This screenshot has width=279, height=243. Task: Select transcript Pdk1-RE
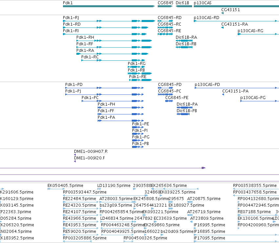pos(140,80)
